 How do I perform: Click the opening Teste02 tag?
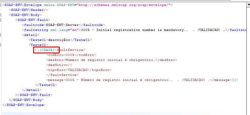coord(38,45)
